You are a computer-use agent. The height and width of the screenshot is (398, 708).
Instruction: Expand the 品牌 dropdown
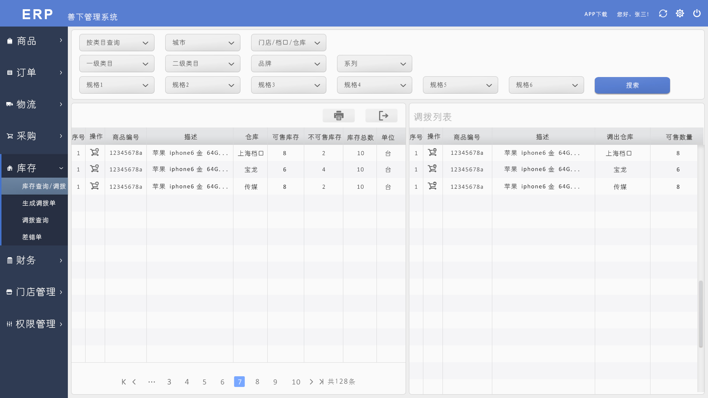288,63
